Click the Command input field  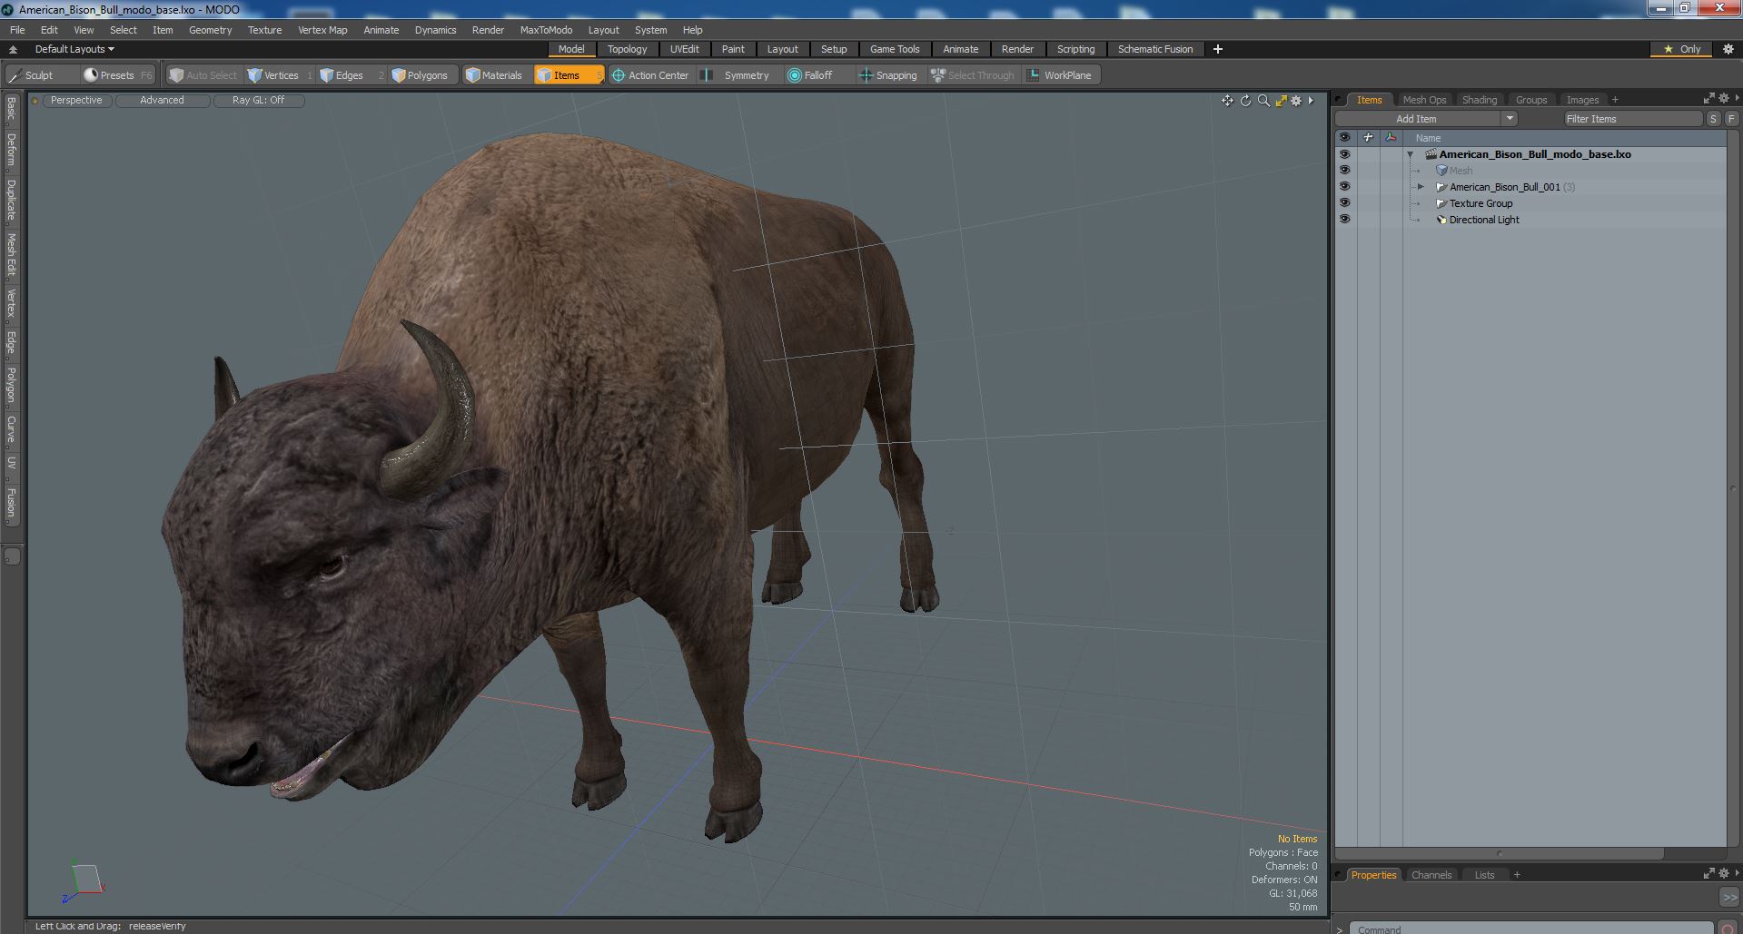tap(1531, 929)
